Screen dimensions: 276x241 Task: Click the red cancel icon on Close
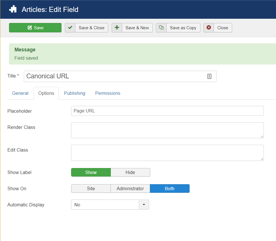[x=209, y=28]
